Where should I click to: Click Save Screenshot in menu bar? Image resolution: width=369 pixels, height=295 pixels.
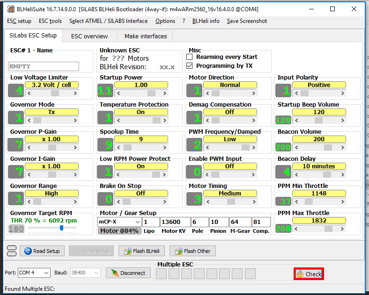[x=247, y=21]
